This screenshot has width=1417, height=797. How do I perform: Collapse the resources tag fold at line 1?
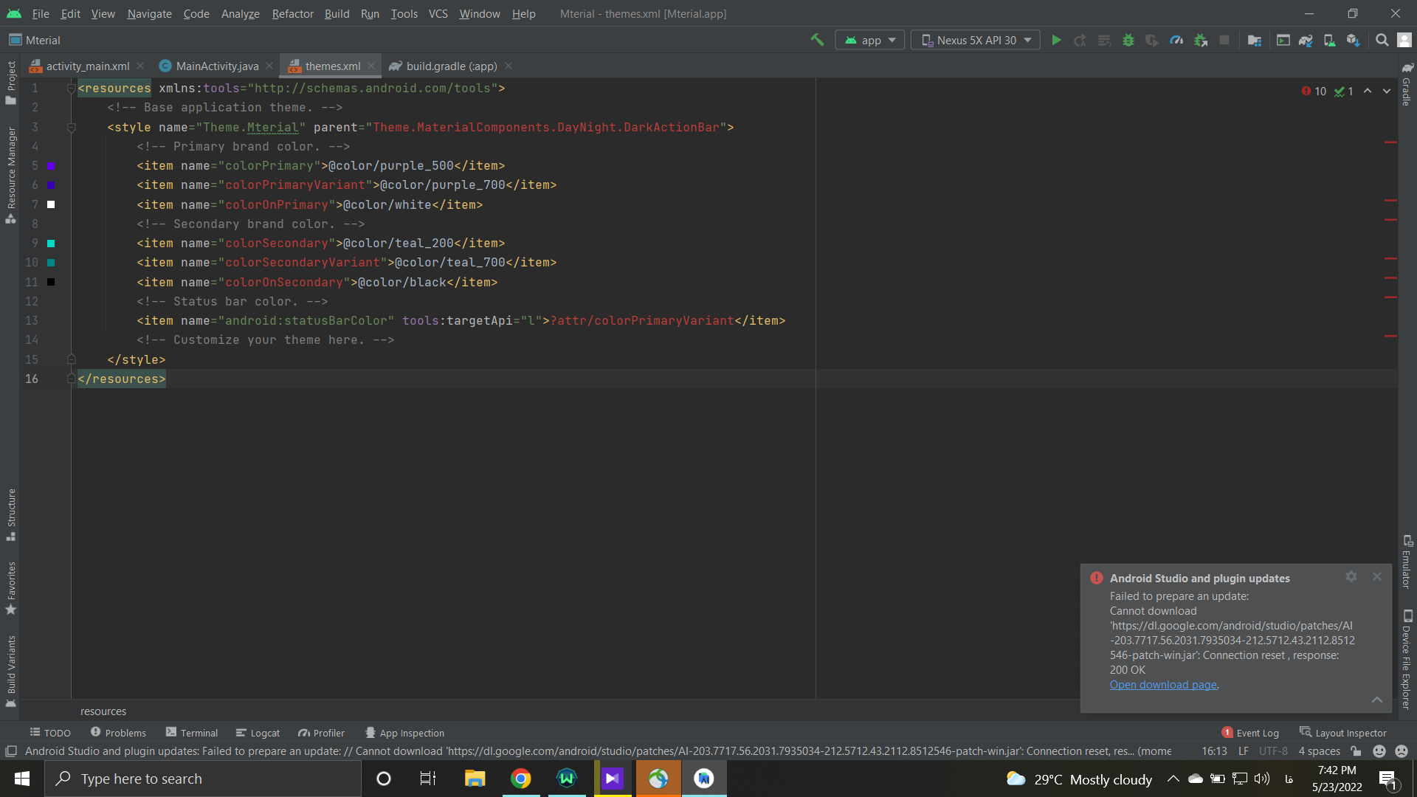point(72,88)
